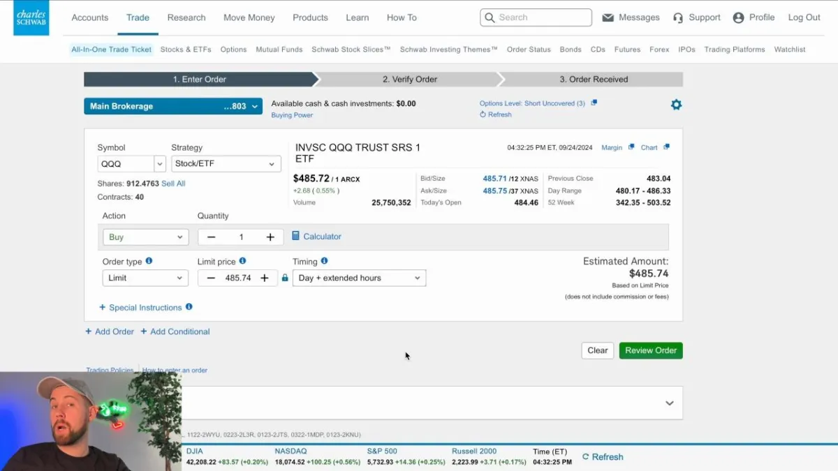Screen dimensions: 838x471
Task: Click into the Search field
Action: click(536, 17)
